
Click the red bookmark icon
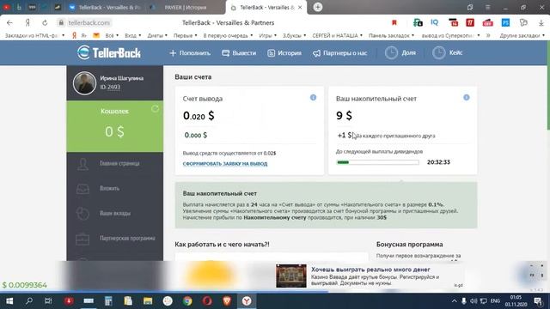(x=394, y=23)
